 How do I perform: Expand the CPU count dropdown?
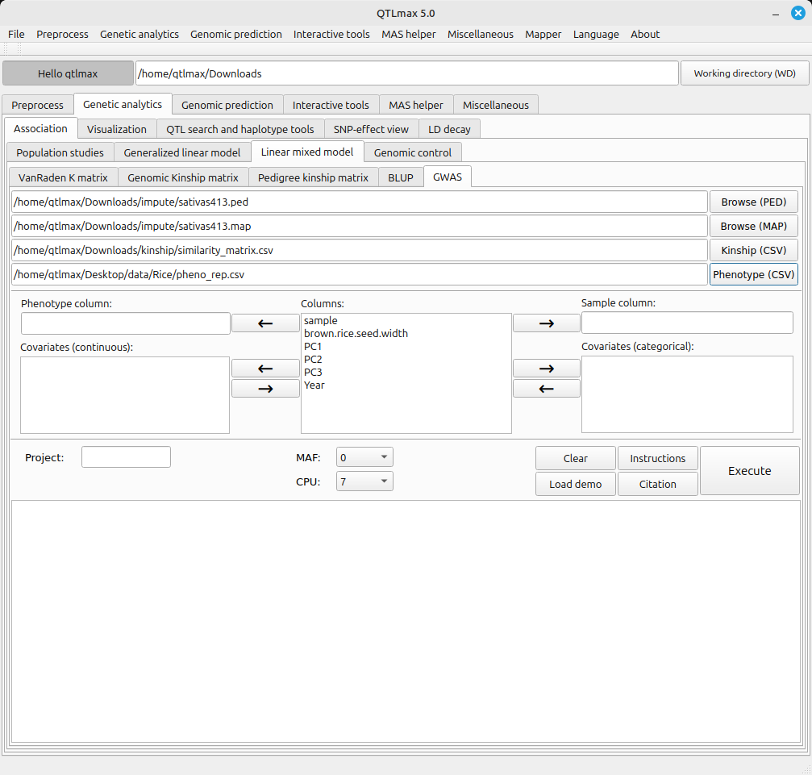pyautogui.click(x=364, y=482)
